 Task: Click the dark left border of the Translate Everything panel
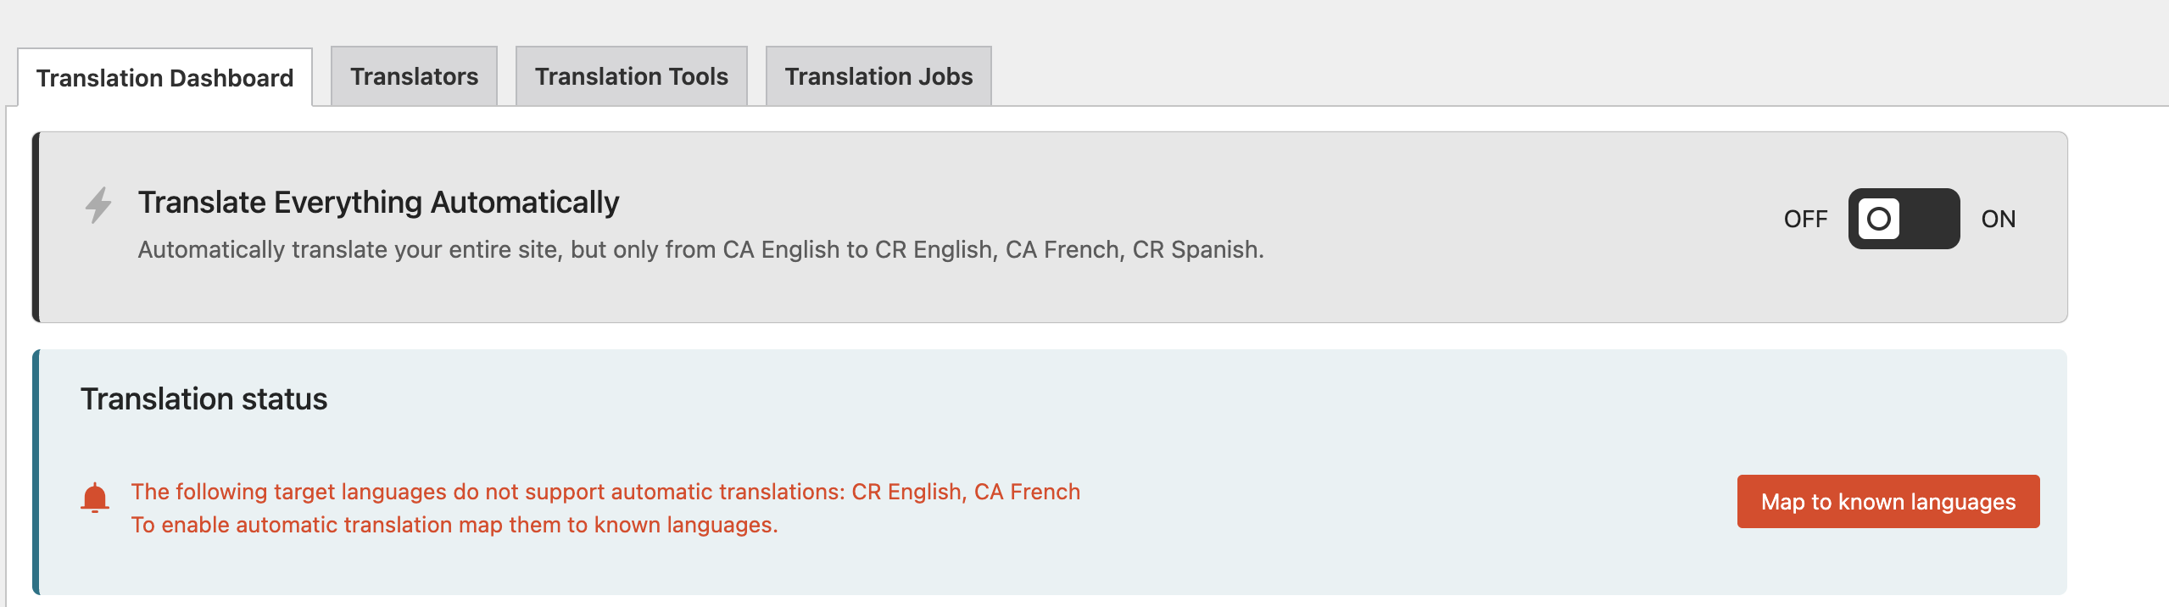(x=36, y=227)
